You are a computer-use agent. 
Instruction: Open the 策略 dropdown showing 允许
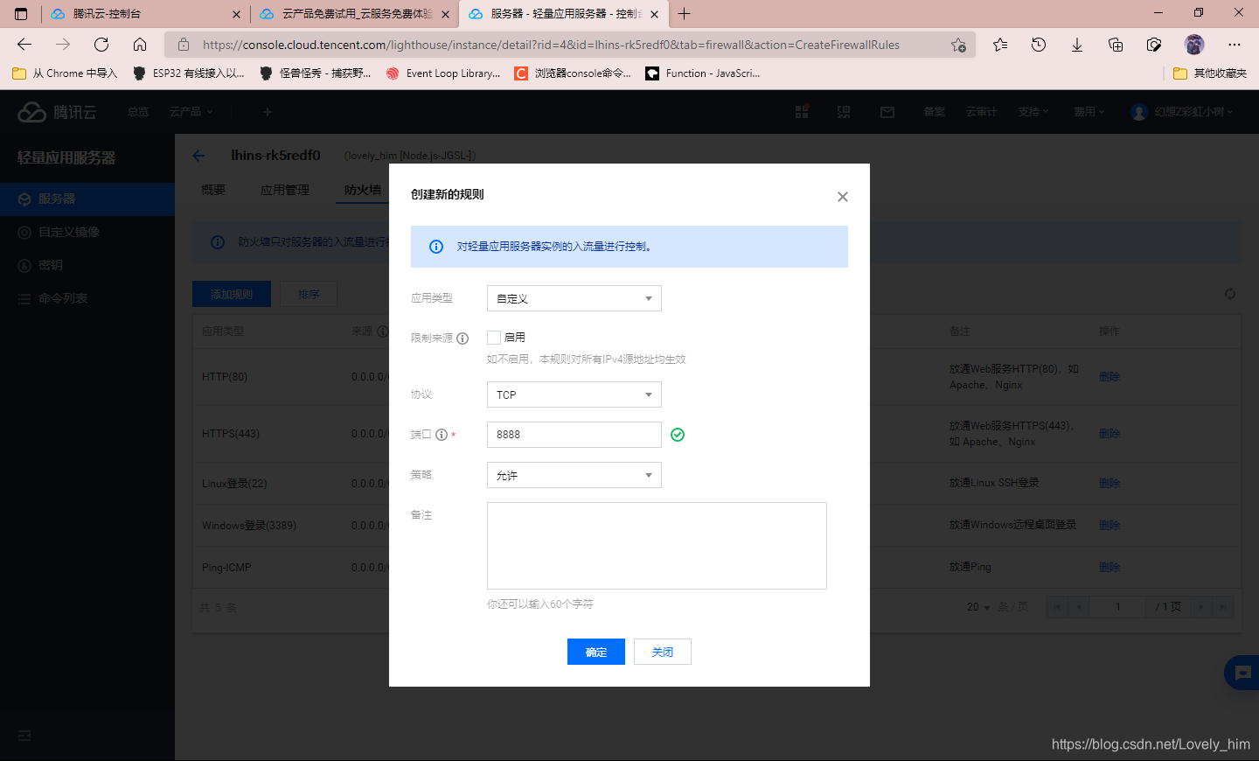click(574, 475)
